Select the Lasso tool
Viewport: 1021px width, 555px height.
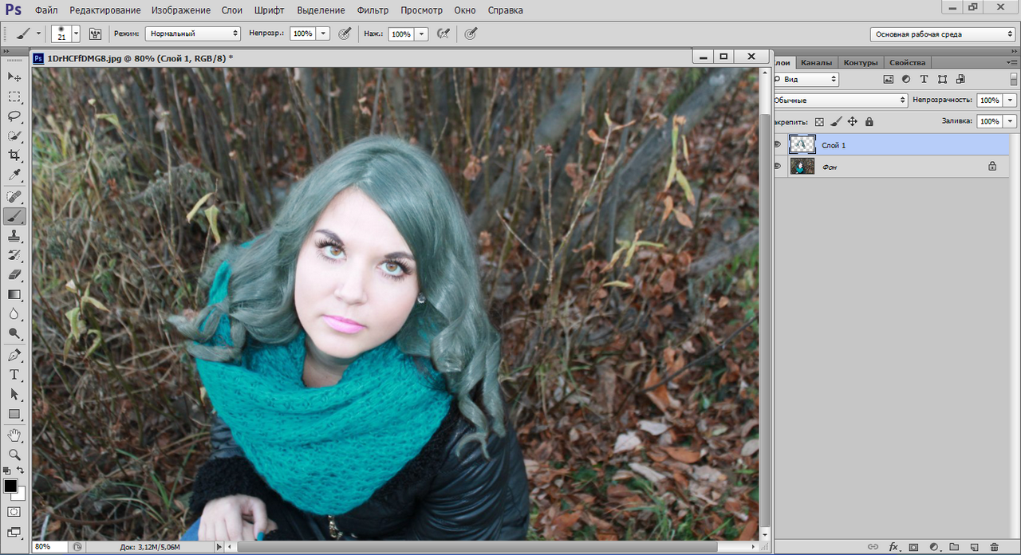tap(14, 116)
